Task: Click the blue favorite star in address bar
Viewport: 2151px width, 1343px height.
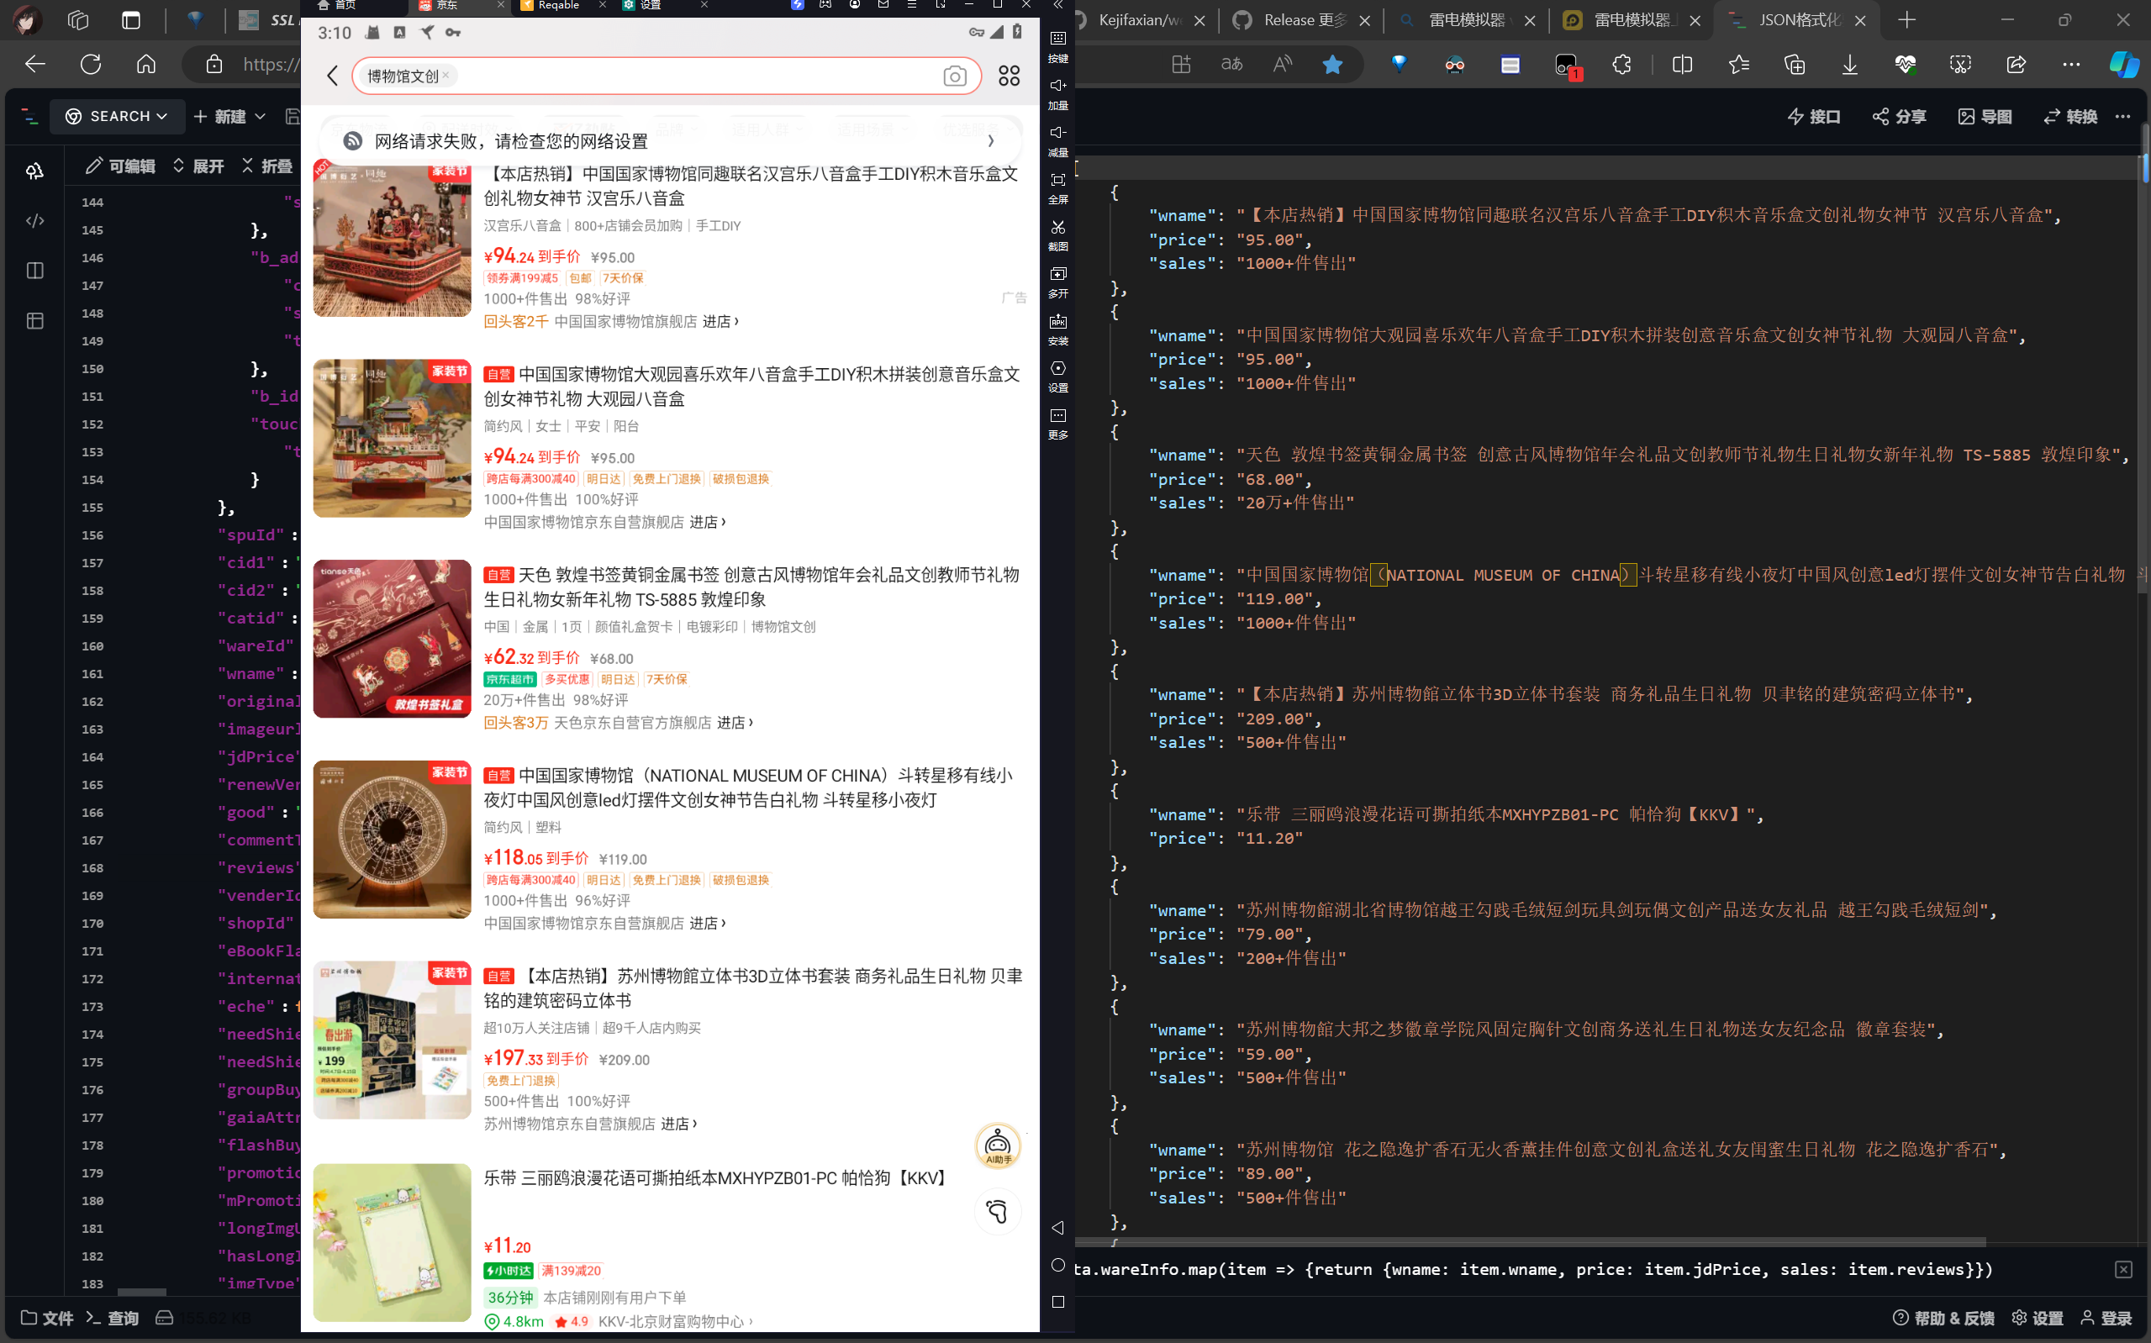Action: tap(1332, 64)
